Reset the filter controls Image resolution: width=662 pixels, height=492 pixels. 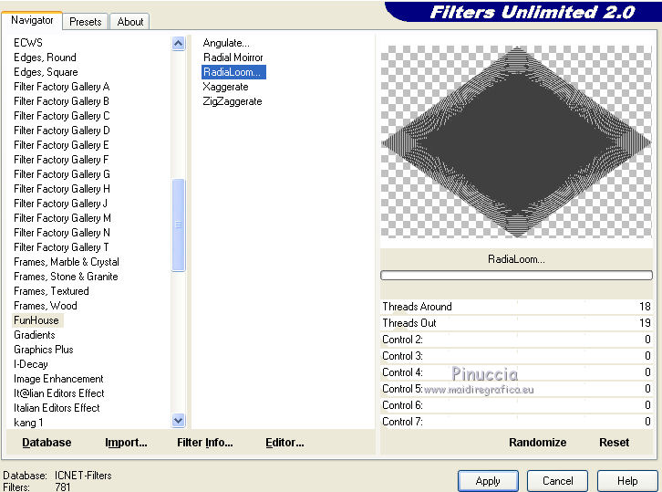coord(614,443)
